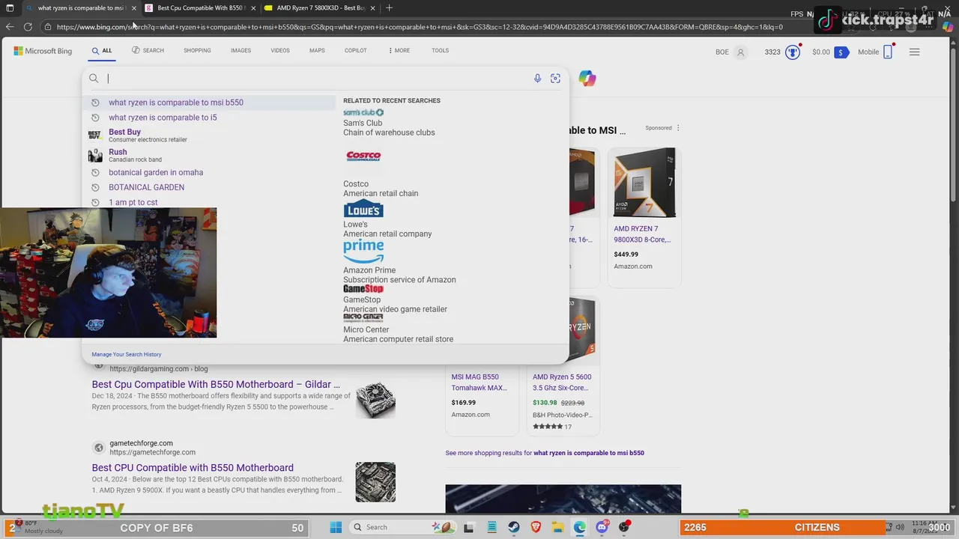
Task: Open the hamburger settings menu
Action: 914,52
